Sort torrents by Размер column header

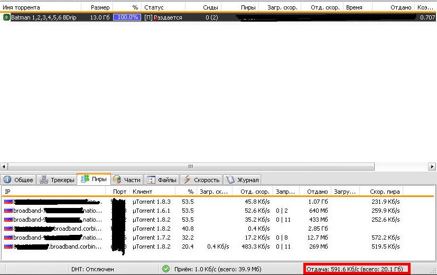pos(97,7)
